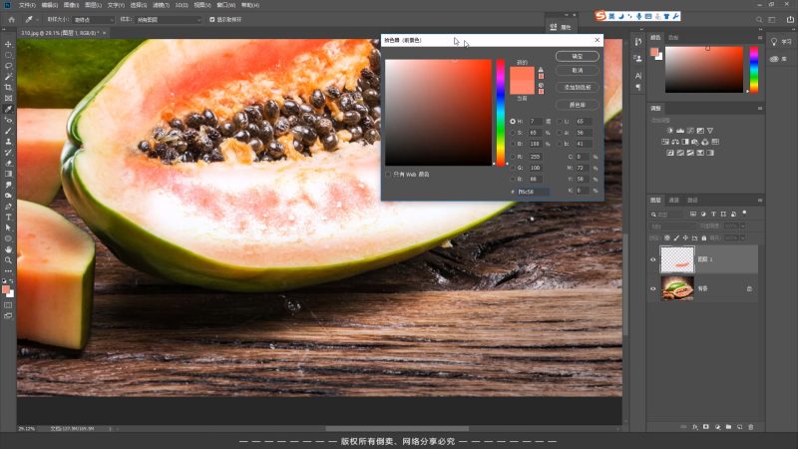Select the Crop tool
The height and width of the screenshot is (449, 798).
(x=9, y=88)
